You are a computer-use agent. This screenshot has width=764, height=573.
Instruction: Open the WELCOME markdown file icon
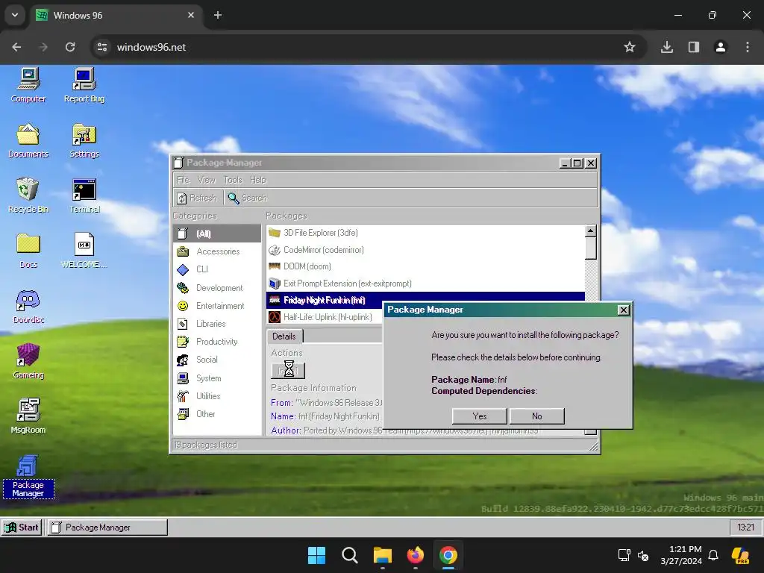click(84, 251)
